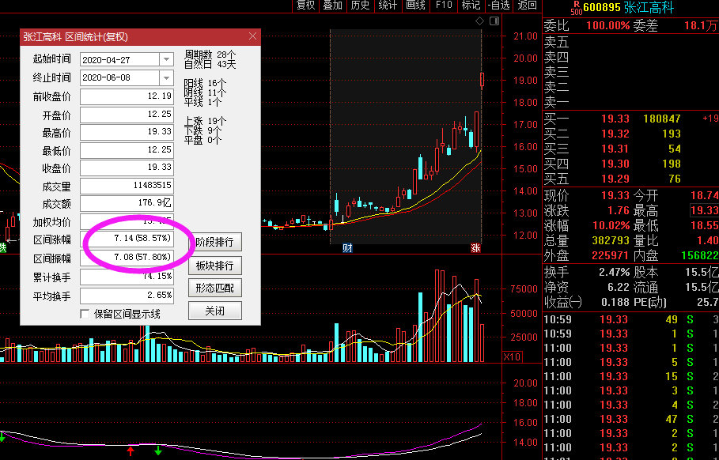Click the diamond icon above the chart
Screen dimensions: 719x460
pyautogui.click(x=479, y=21)
